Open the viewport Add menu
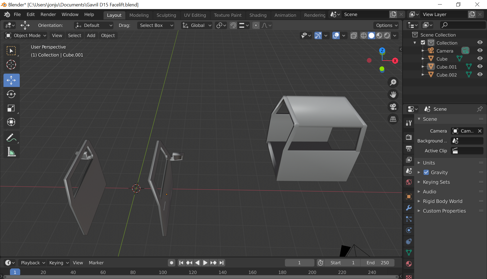This screenshot has width=487, height=279. [91, 35]
